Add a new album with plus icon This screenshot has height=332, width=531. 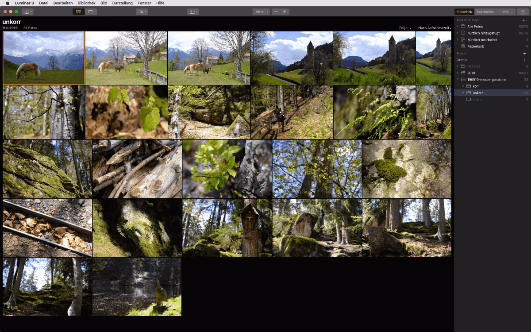(x=525, y=53)
